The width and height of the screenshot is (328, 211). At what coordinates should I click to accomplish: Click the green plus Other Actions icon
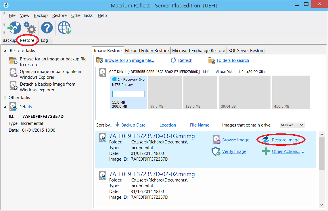[x=266, y=151]
